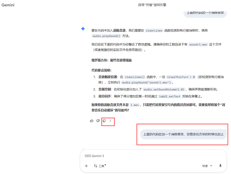This screenshot has height=174, width=231.
Task: Click the inline code clearLines in first paragraph
Action: coord(154,31)
